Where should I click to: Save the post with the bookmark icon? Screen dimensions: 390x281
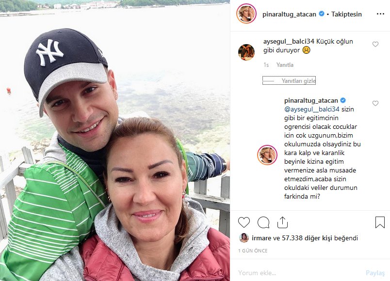click(380, 222)
